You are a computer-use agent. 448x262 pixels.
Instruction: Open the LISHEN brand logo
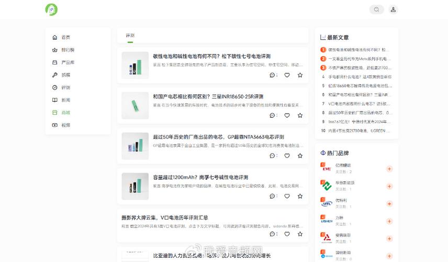tap(327, 221)
